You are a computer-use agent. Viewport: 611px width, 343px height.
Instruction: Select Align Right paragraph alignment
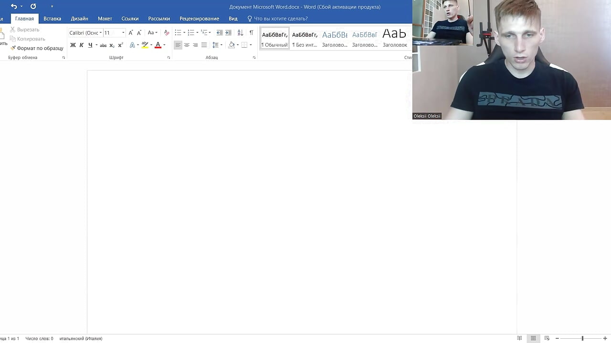[x=195, y=45]
